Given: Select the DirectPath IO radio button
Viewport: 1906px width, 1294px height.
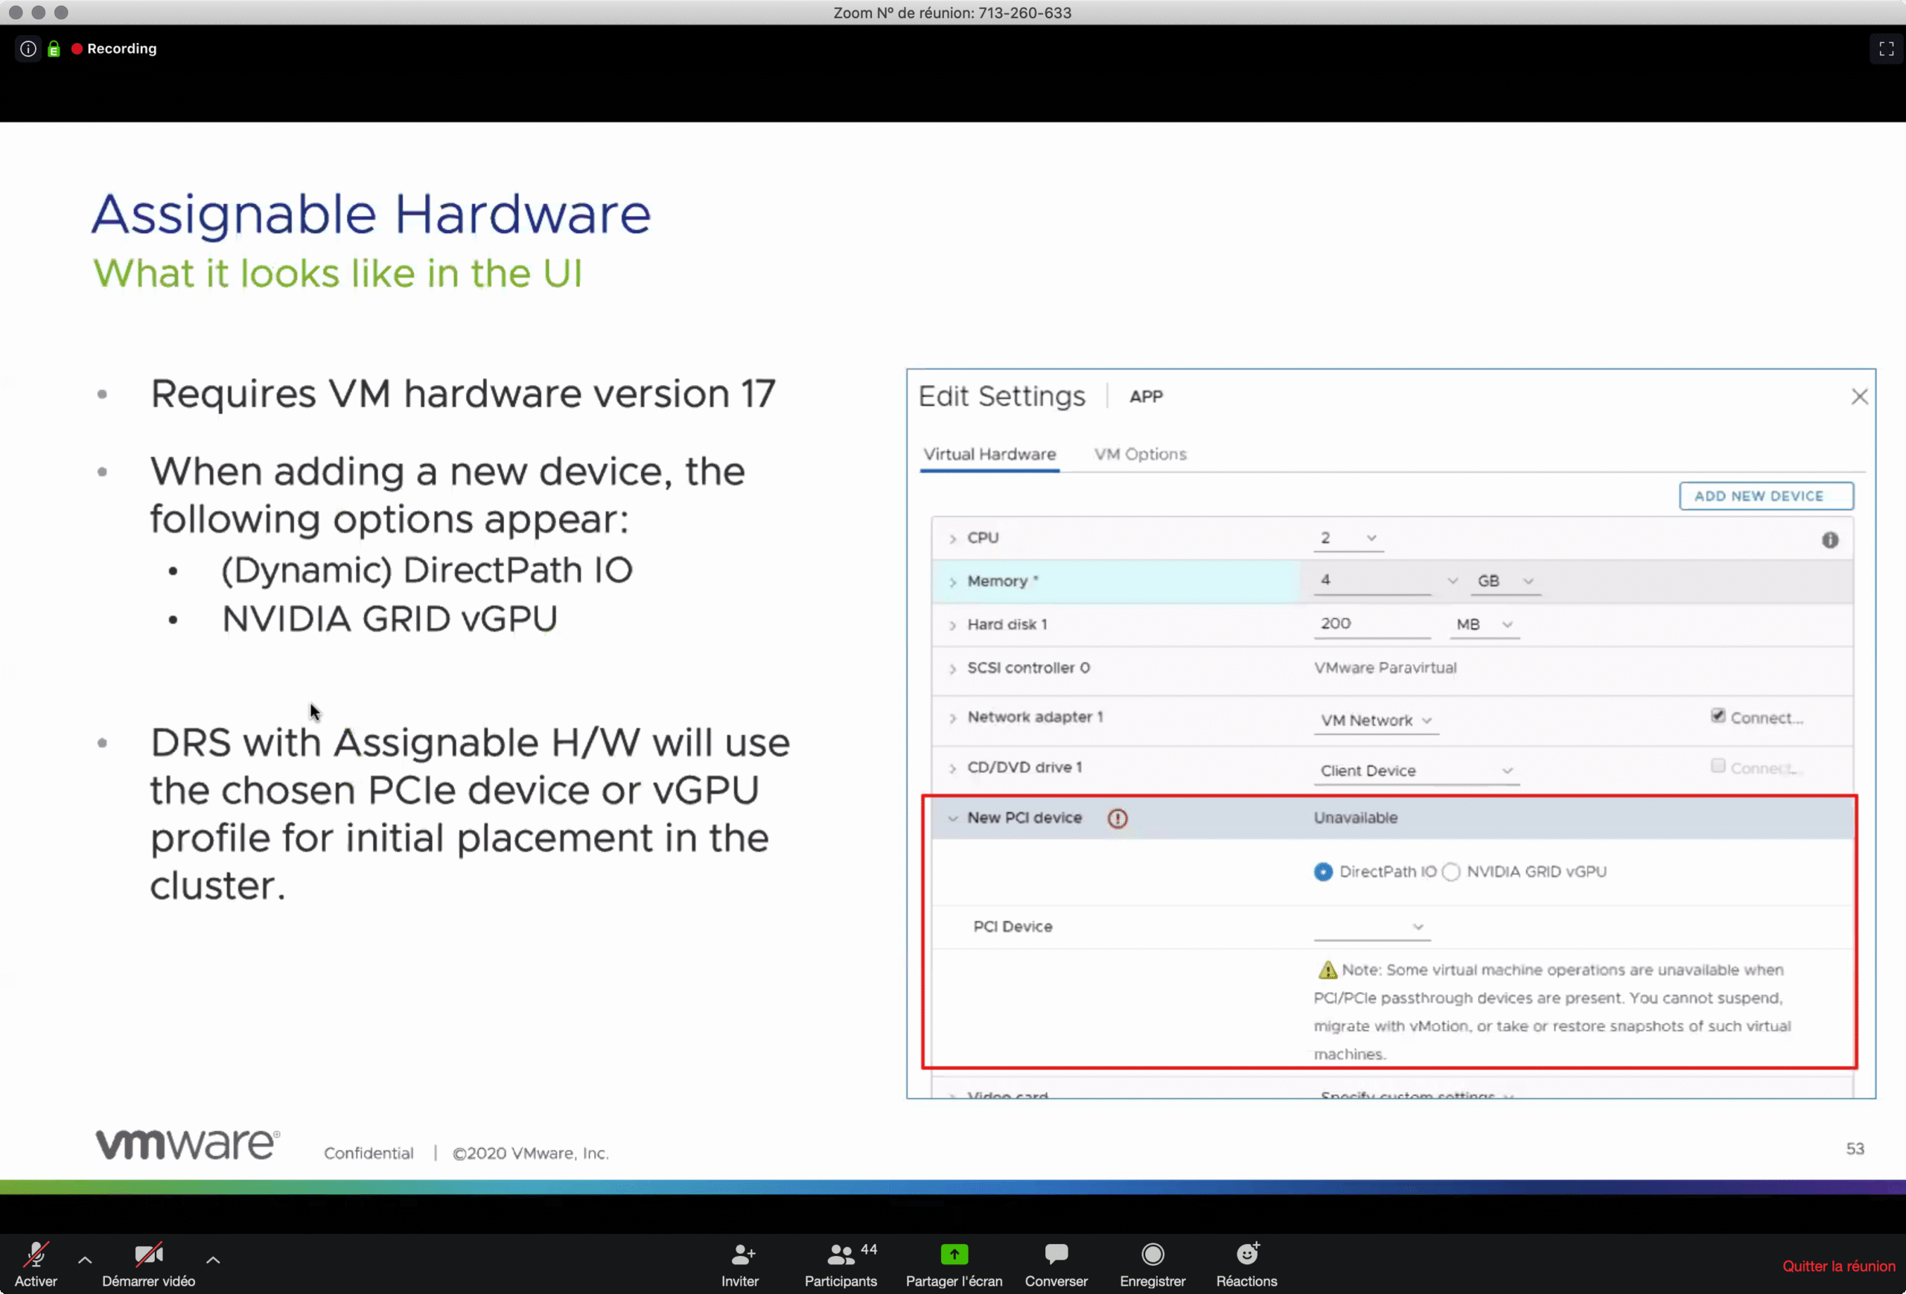Looking at the screenshot, I should [1323, 872].
